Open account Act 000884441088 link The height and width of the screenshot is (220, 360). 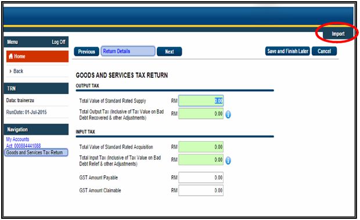point(23,146)
